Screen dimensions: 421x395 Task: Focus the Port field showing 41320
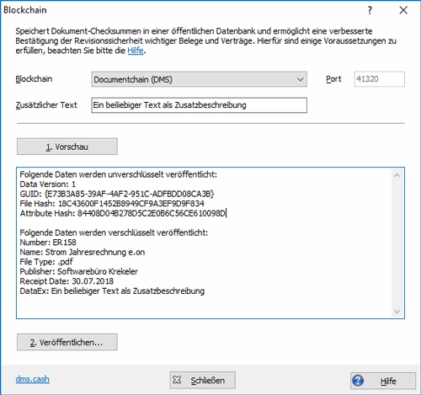379,79
